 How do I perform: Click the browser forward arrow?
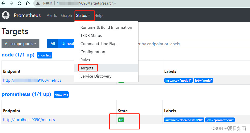pyautogui.click(x=11, y=3)
